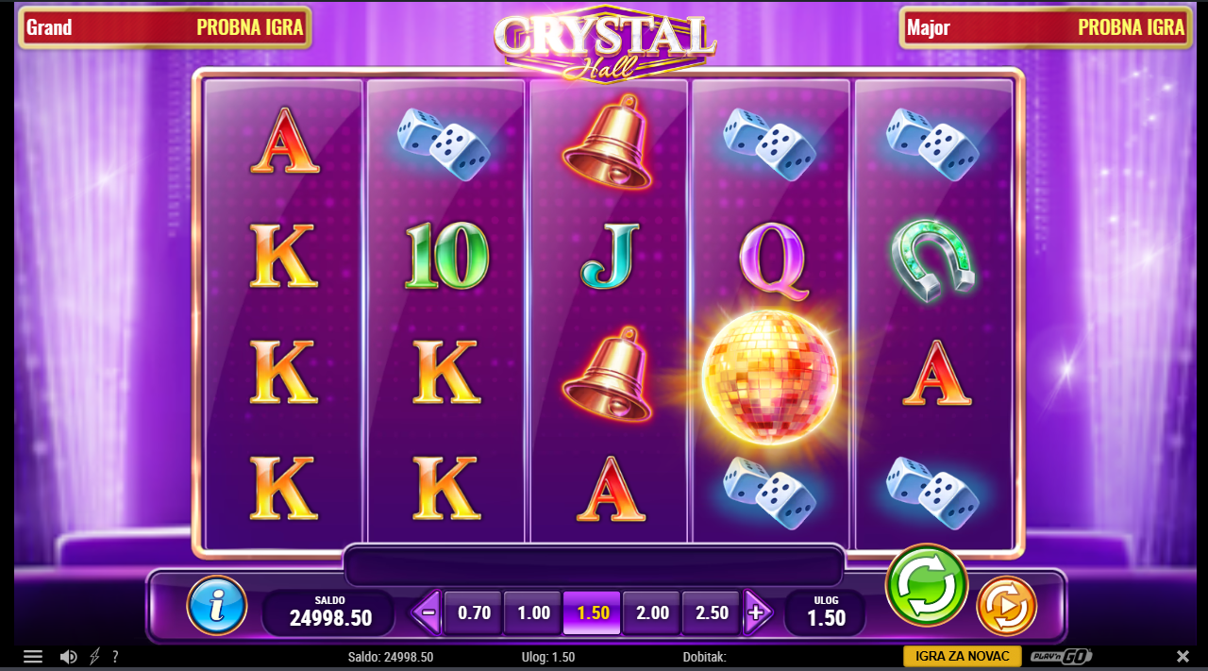Choose the 2.00 bet option
The height and width of the screenshot is (671, 1208).
[652, 613]
